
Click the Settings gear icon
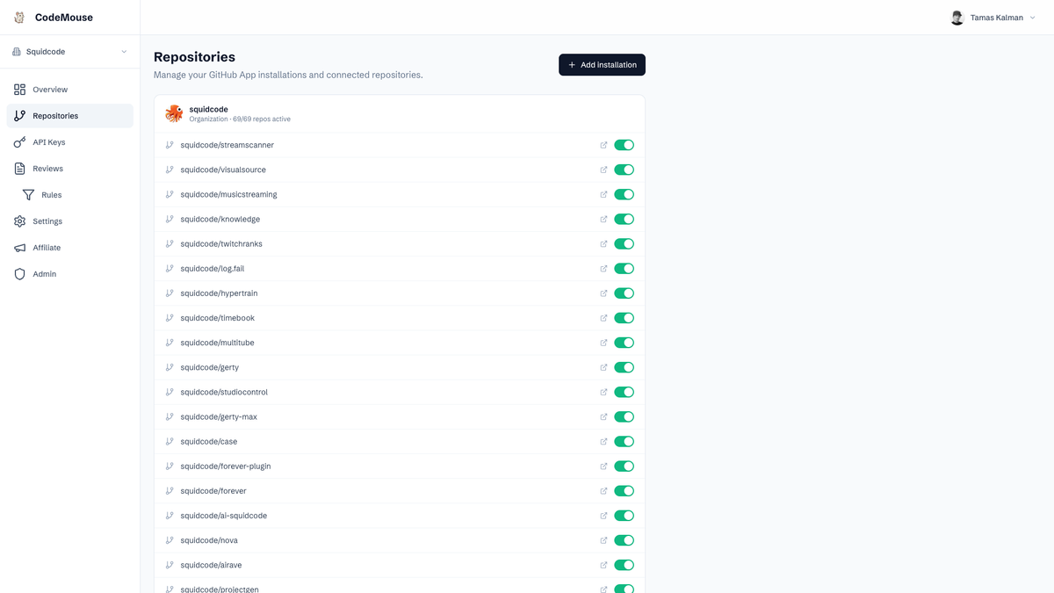click(x=19, y=221)
